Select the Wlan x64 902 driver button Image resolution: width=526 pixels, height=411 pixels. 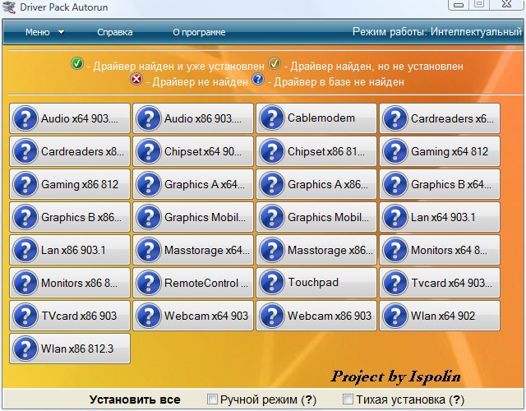pyautogui.click(x=439, y=316)
